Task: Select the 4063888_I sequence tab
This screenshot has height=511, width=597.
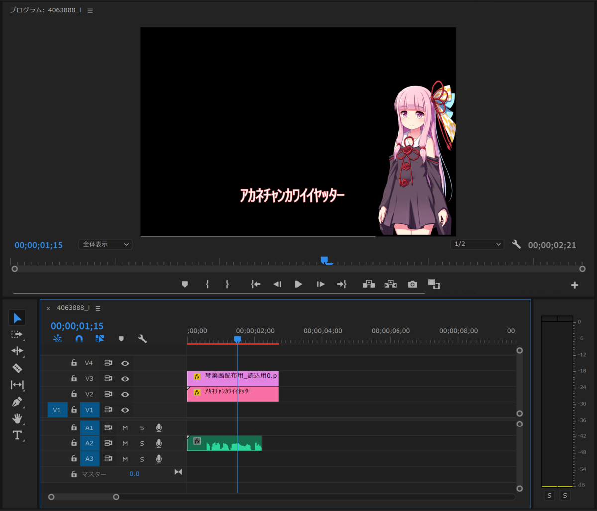Action: point(73,308)
